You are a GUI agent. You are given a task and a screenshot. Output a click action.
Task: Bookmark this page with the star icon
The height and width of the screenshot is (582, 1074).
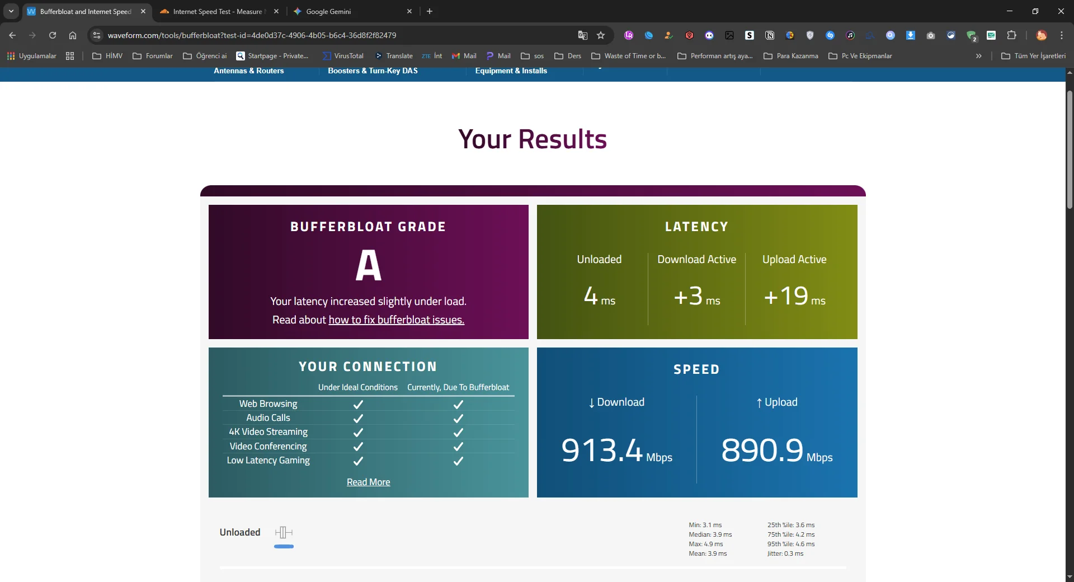click(x=601, y=35)
